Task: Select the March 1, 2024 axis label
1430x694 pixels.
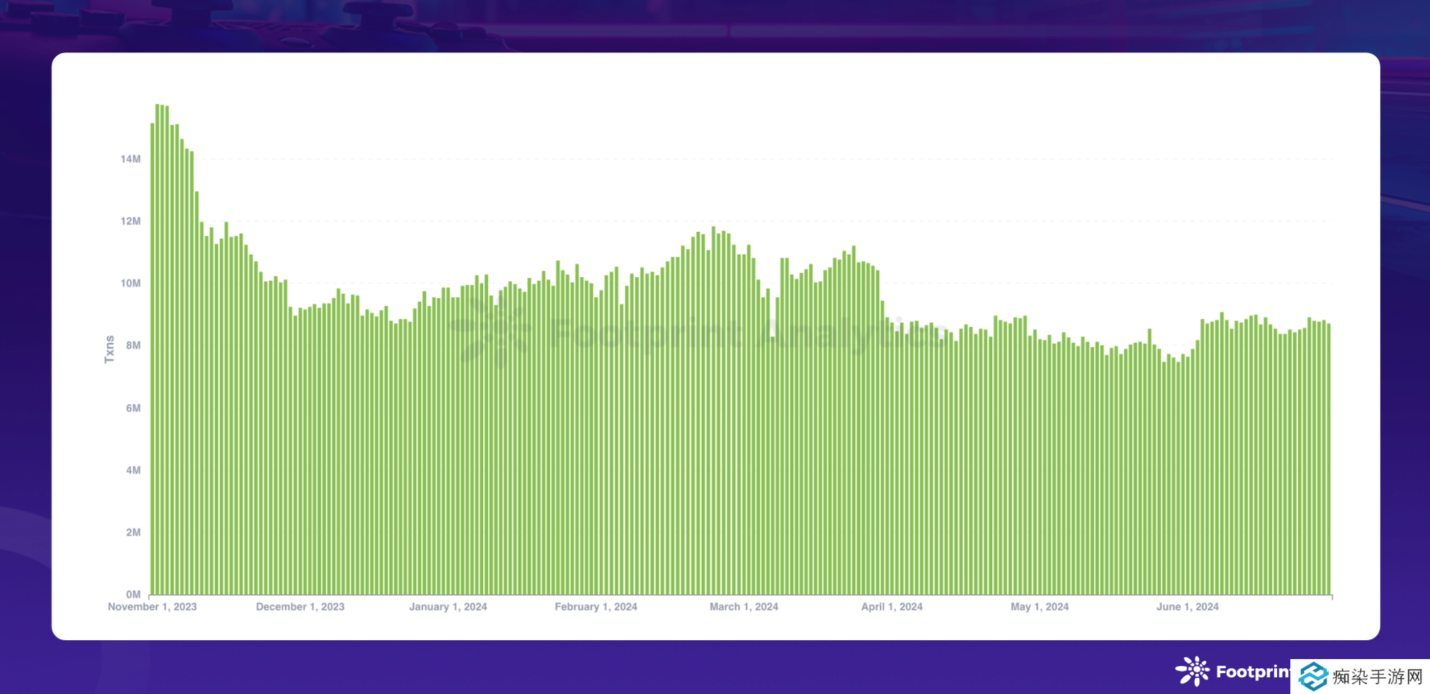Action: point(744,607)
